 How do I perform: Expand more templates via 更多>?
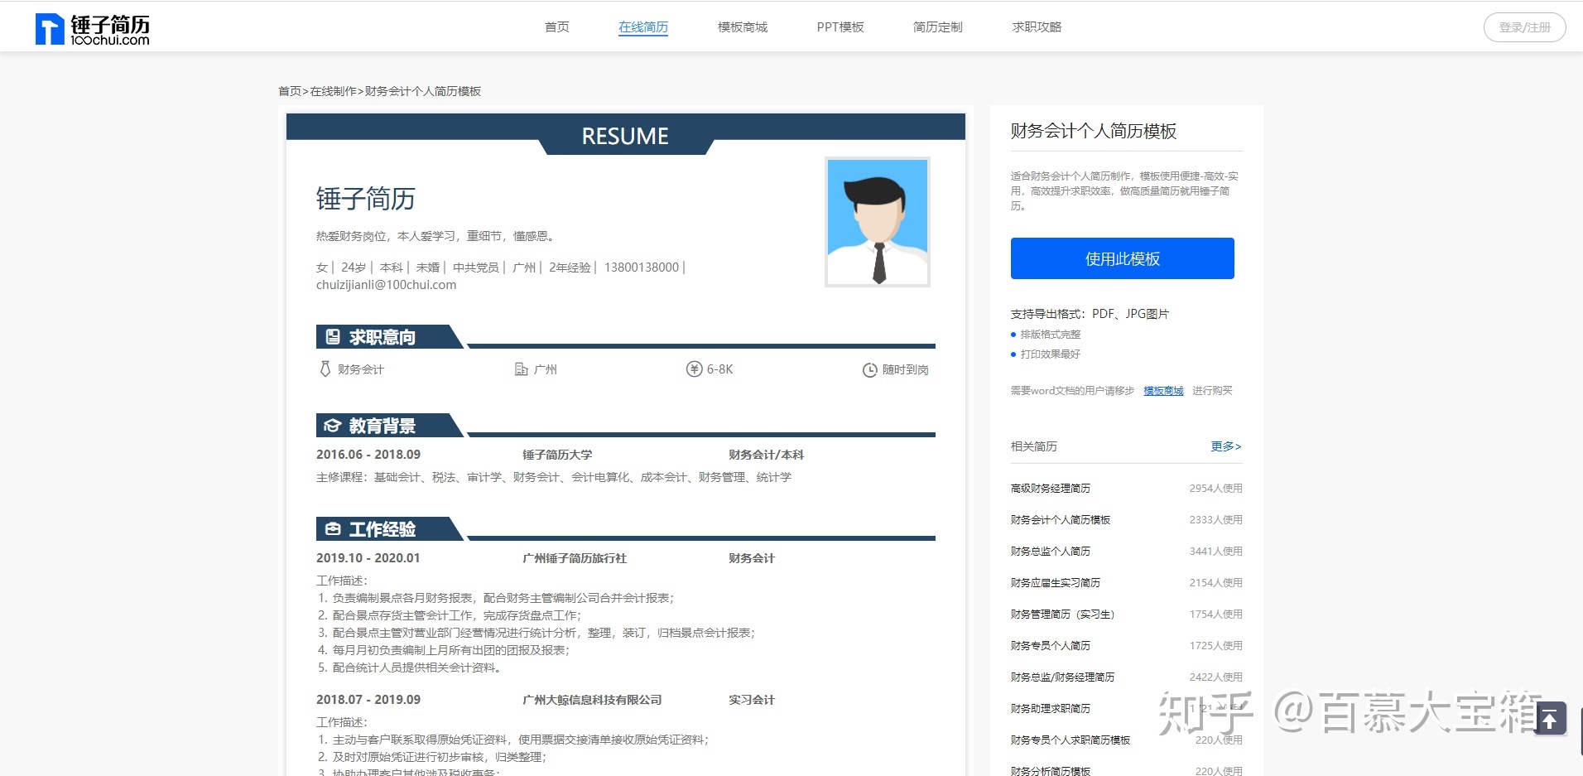point(1225,446)
